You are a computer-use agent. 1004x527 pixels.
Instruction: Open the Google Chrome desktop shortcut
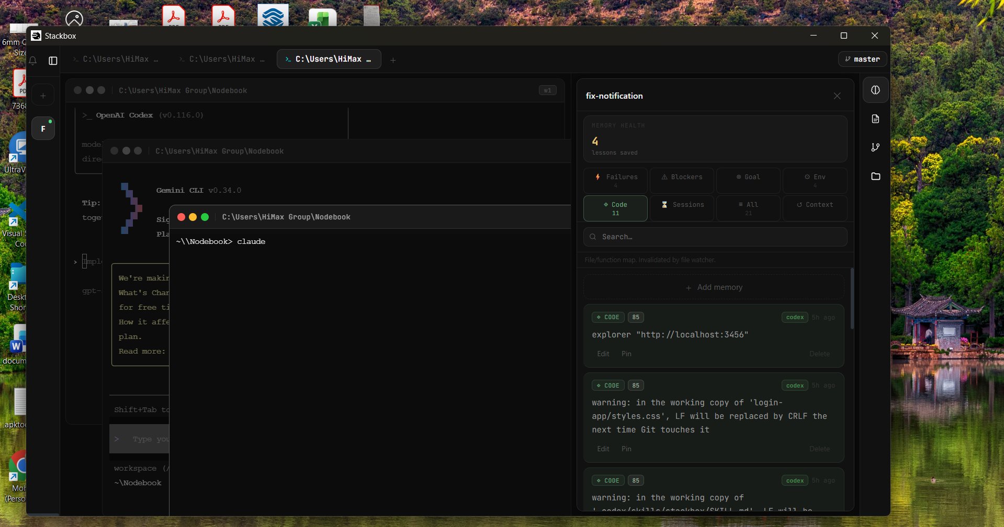(18, 465)
